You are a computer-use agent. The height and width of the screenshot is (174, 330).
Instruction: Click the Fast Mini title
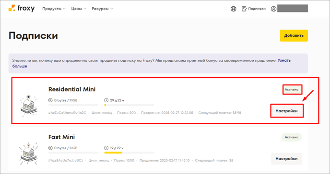coord(62,137)
